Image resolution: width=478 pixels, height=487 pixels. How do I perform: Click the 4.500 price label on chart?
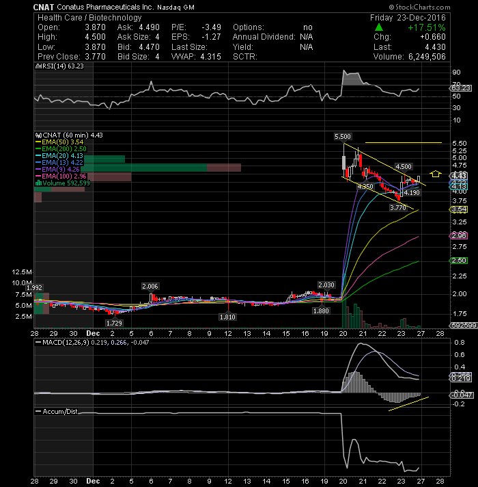404,167
